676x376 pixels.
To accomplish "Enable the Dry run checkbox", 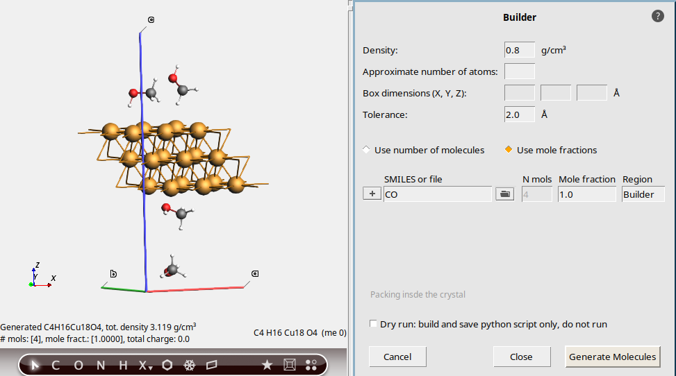I will coord(374,324).
